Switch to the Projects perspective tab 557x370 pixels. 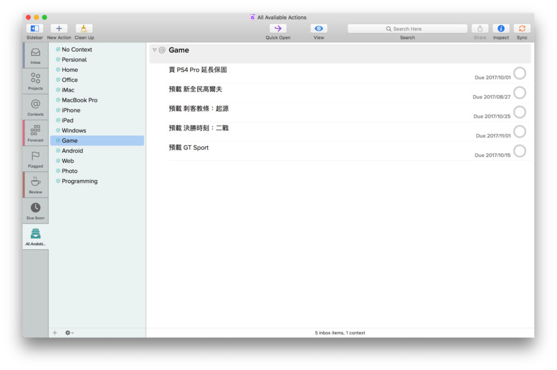click(35, 81)
